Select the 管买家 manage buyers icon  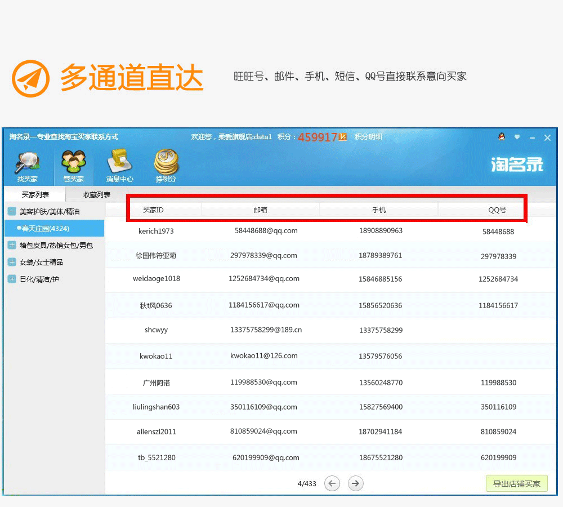[x=74, y=166]
